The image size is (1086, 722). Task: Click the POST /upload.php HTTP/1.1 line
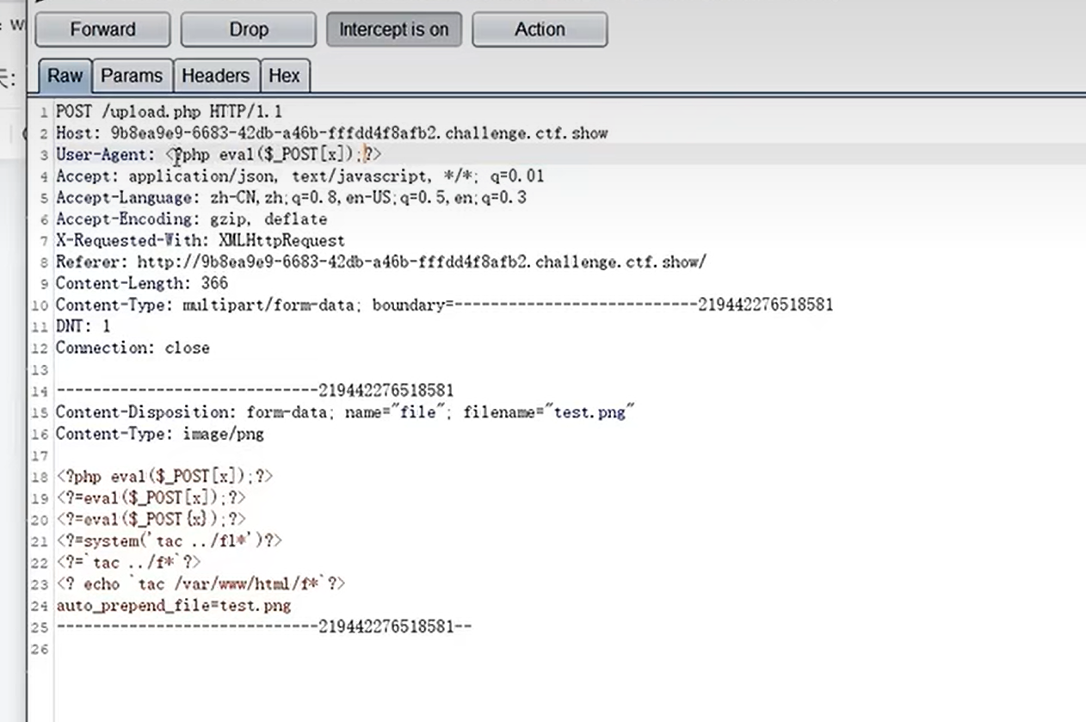tap(170, 112)
